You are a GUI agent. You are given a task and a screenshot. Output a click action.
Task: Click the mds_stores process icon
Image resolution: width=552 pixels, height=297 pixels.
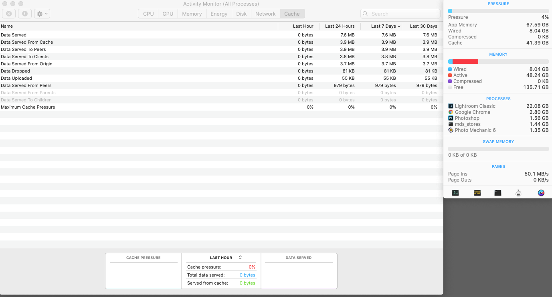451,124
